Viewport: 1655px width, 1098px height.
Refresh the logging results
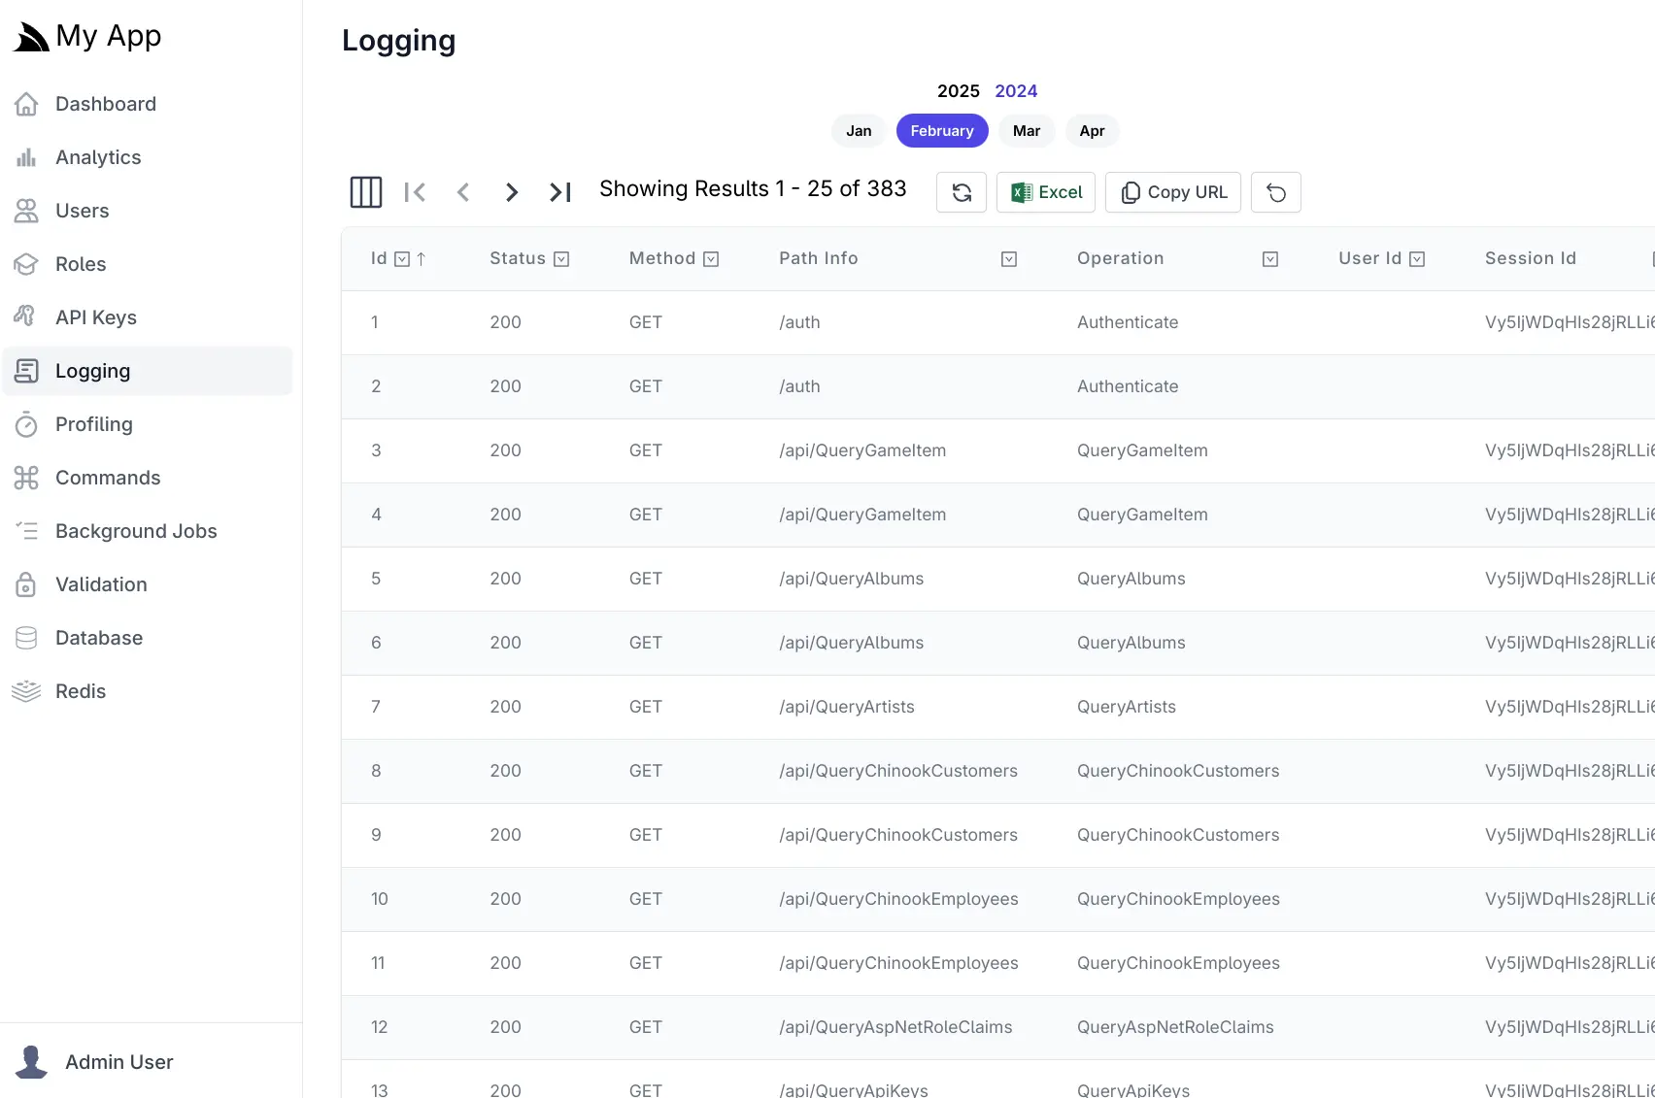click(x=961, y=192)
